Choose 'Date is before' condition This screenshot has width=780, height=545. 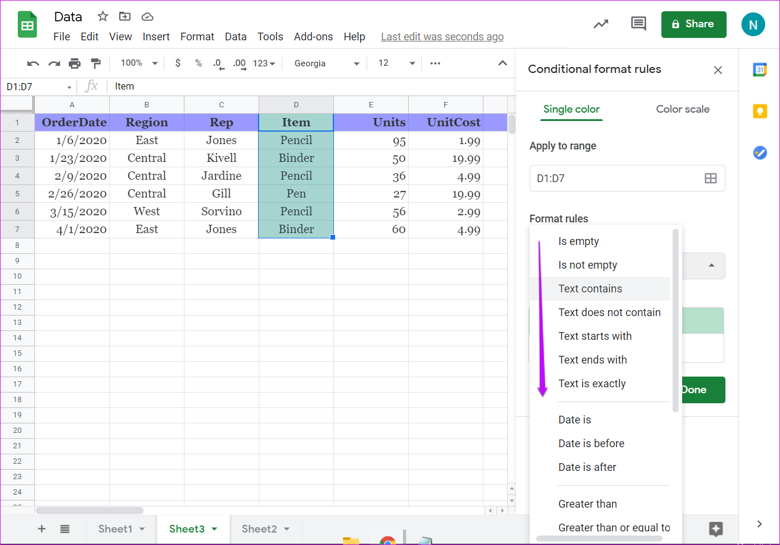point(600,444)
